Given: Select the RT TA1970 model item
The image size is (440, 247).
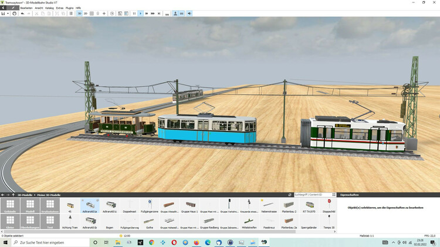Looking at the screenshot, I should point(309,205).
